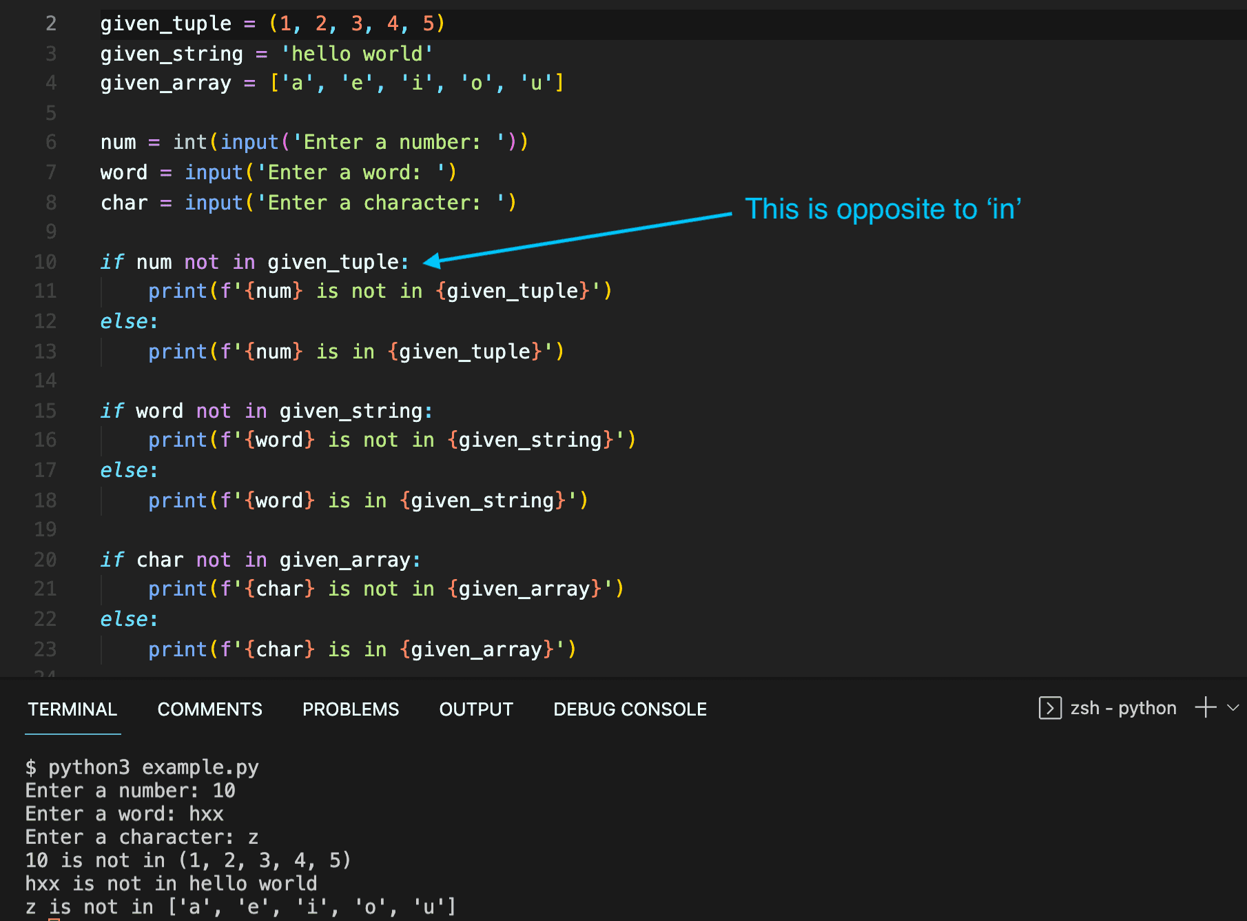This screenshot has width=1247, height=921.
Task: Click the given_tuple variable on line 2
Action: point(165,23)
